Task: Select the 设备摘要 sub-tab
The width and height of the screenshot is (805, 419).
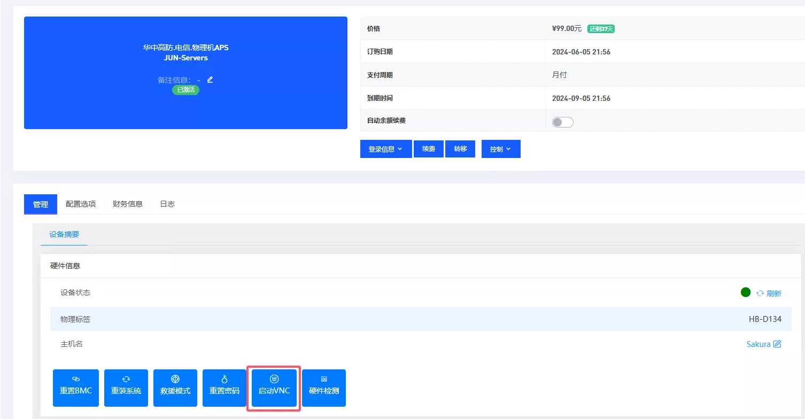Action: [x=64, y=234]
